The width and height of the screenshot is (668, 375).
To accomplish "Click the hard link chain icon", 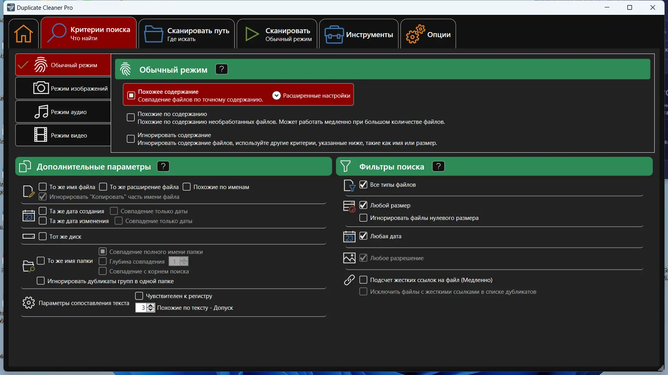I will coord(349,280).
